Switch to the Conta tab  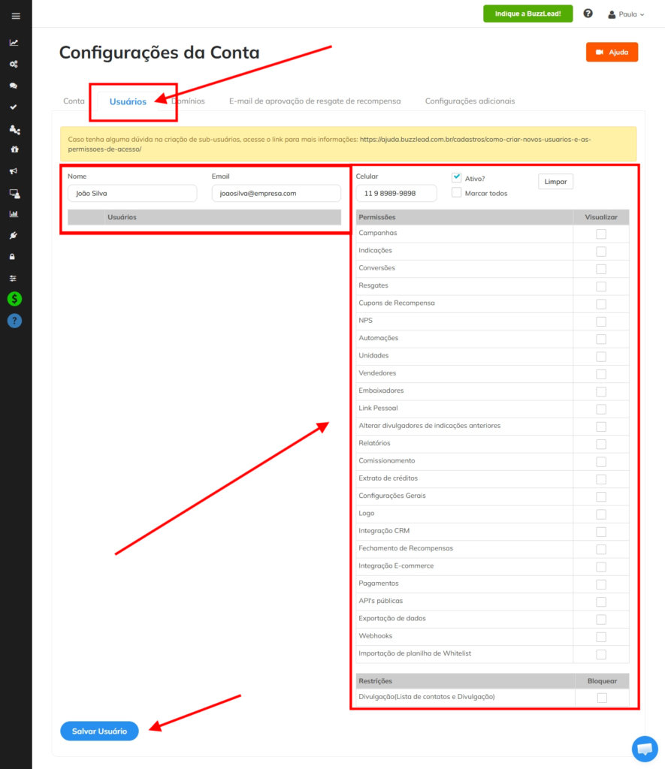click(x=74, y=101)
